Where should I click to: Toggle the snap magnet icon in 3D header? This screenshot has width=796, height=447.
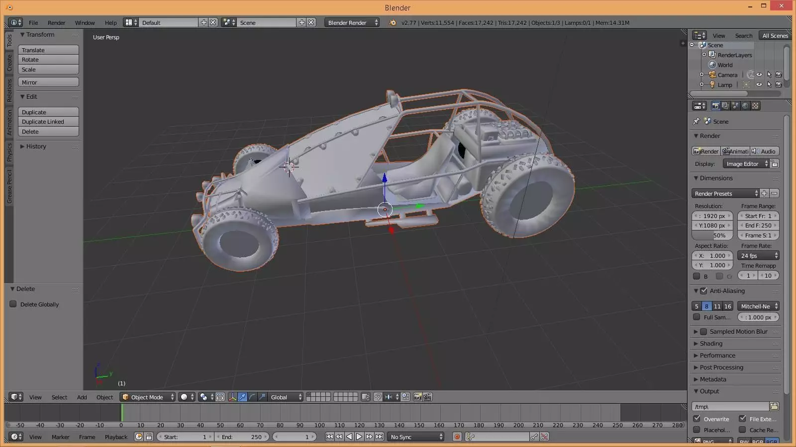point(378,397)
